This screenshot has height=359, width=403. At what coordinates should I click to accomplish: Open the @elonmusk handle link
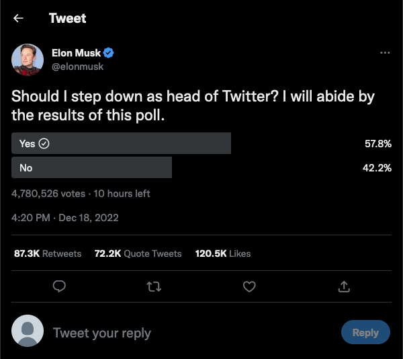coord(77,67)
